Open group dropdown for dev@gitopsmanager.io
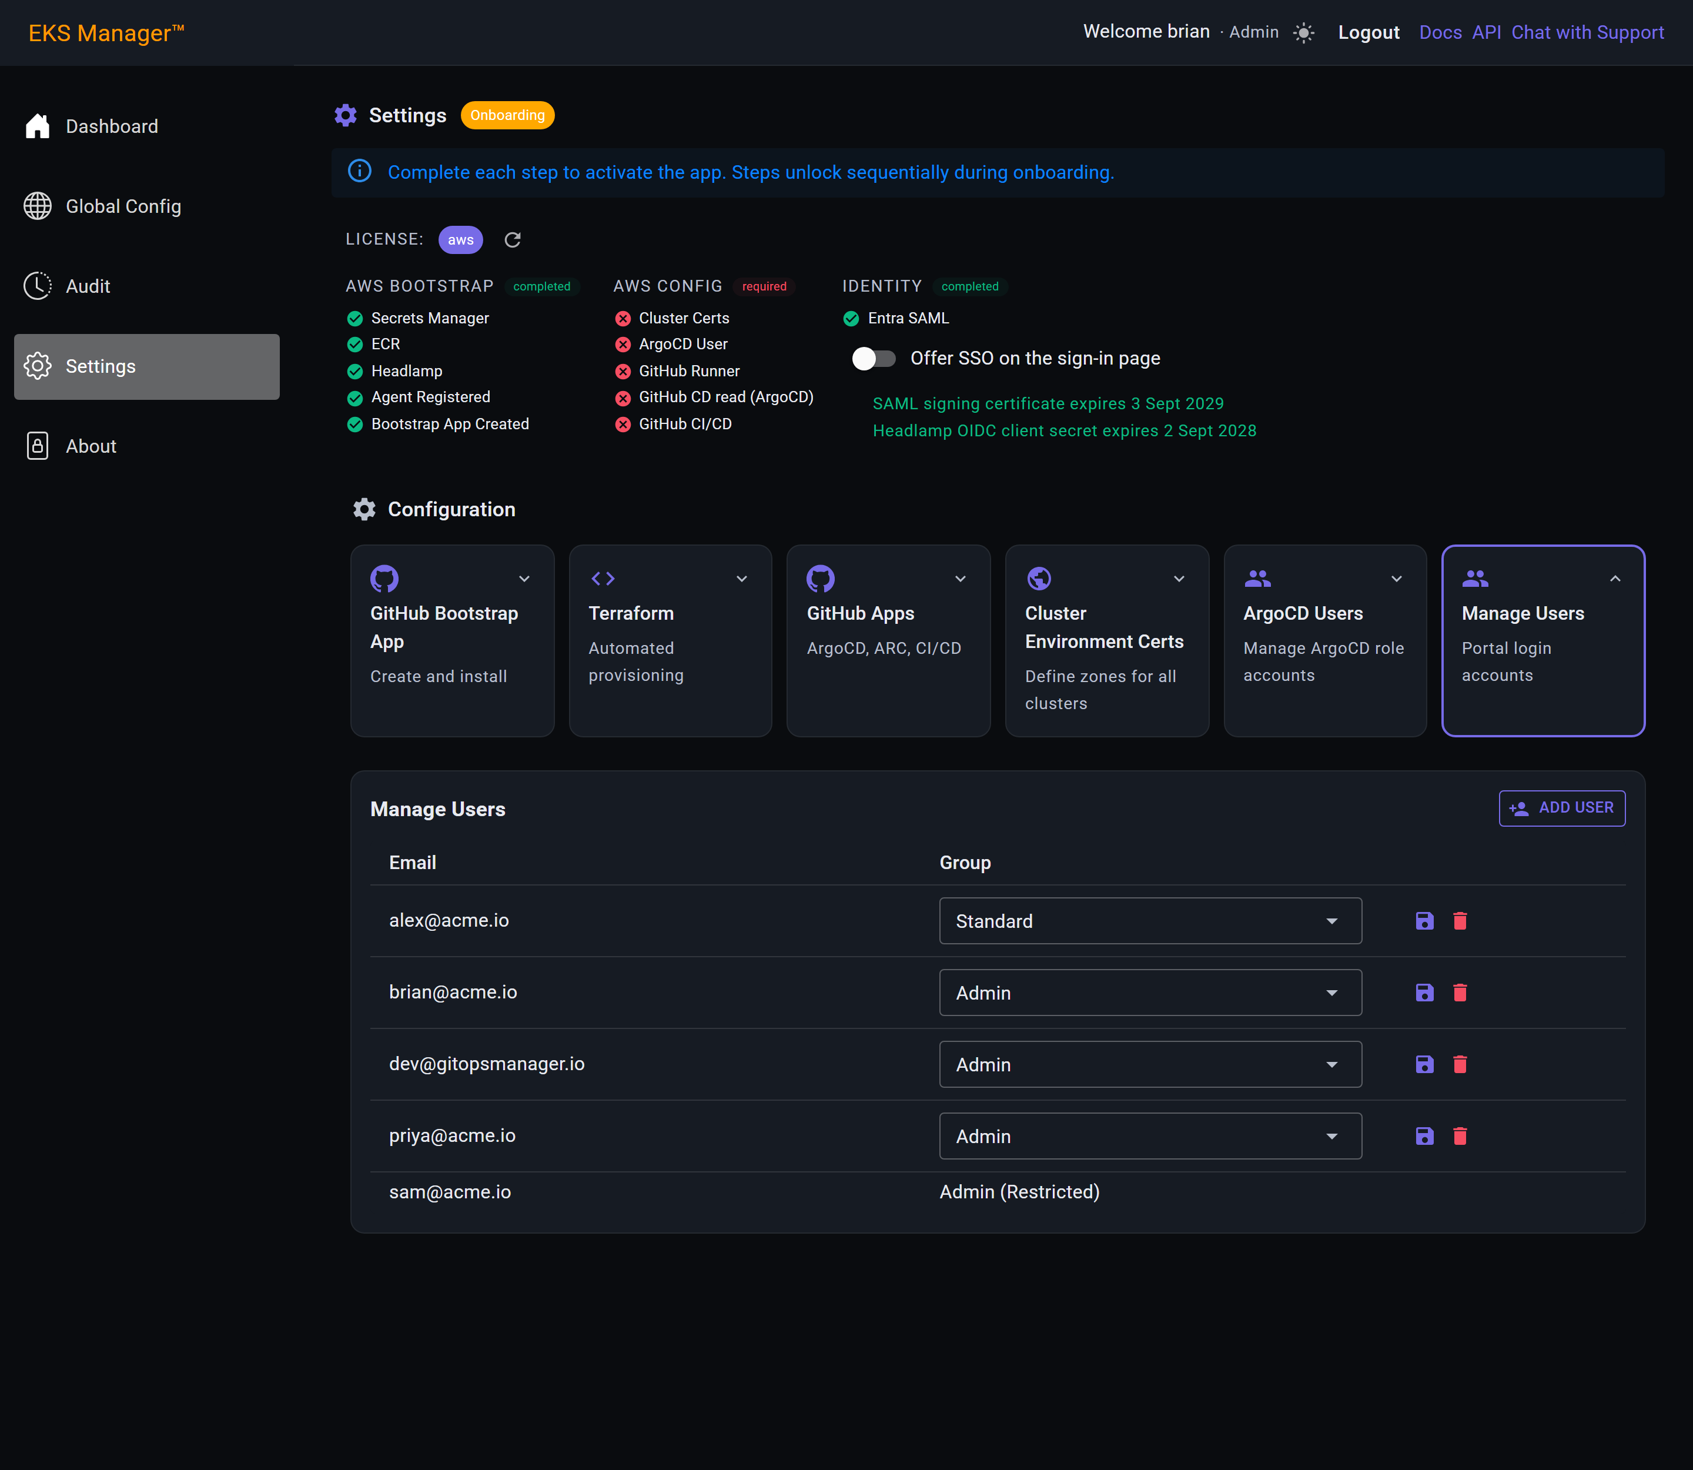Screen dimensions: 1693x1470 pyautogui.click(x=1150, y=1064)
